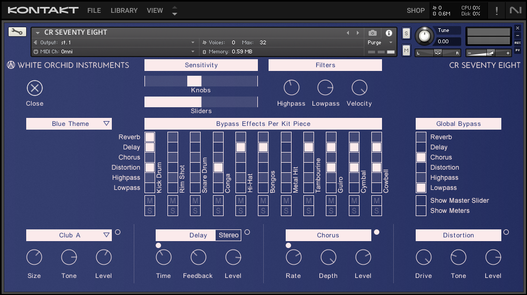Click the Chorus effect label button
The height and width of the screenshot is (295, 527).
point(329,235)
